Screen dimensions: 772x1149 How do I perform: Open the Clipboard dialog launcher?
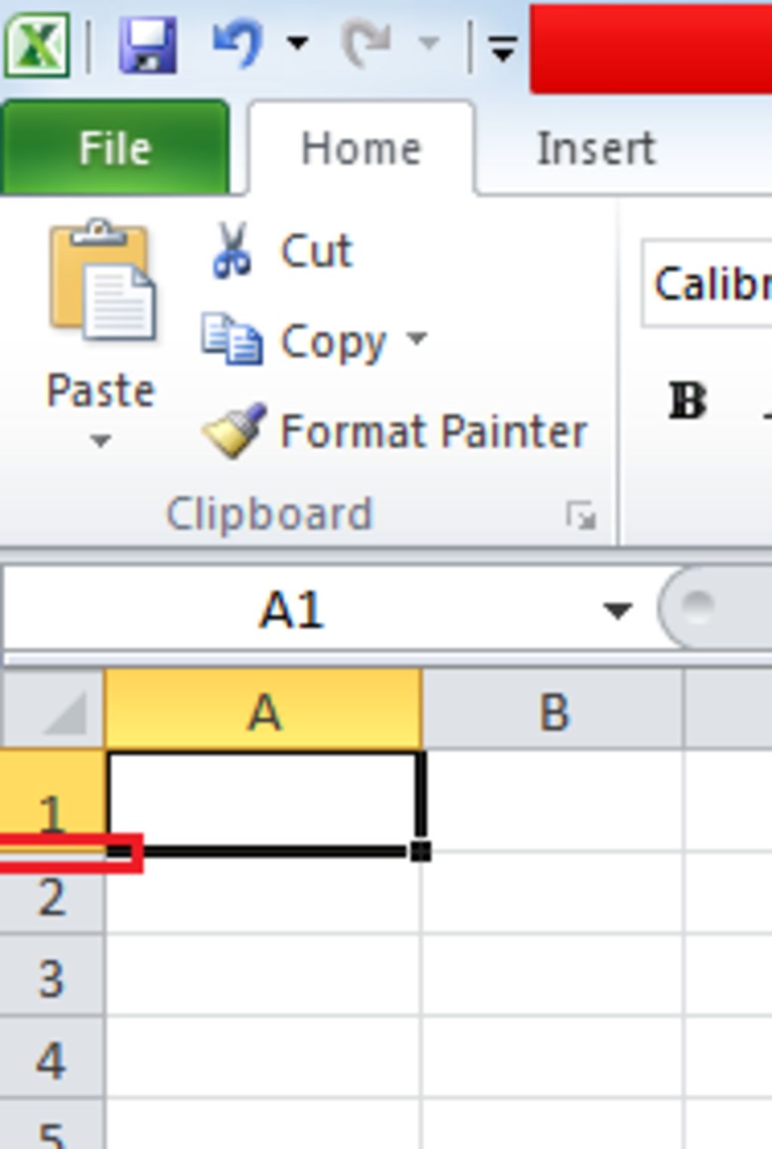tap(581, 517)
